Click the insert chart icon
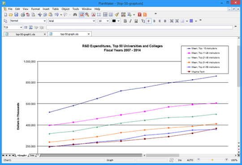Screen dimensions: 242x165 pyautogui.click(x=82, y=14)
